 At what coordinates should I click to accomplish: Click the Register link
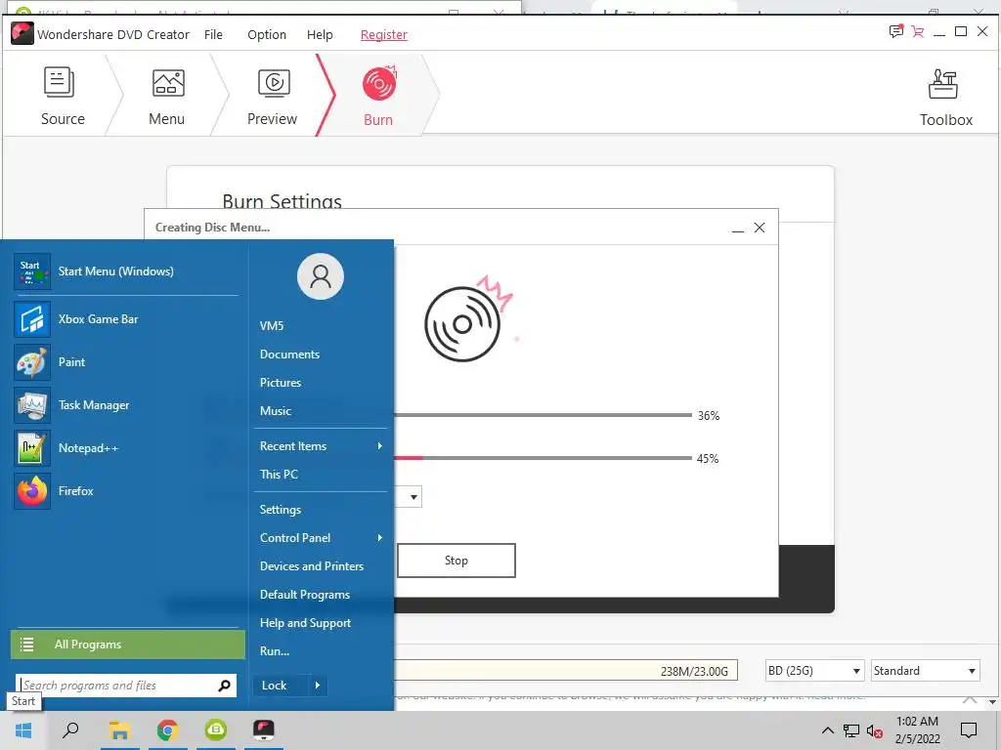click(x=383, y=34)
